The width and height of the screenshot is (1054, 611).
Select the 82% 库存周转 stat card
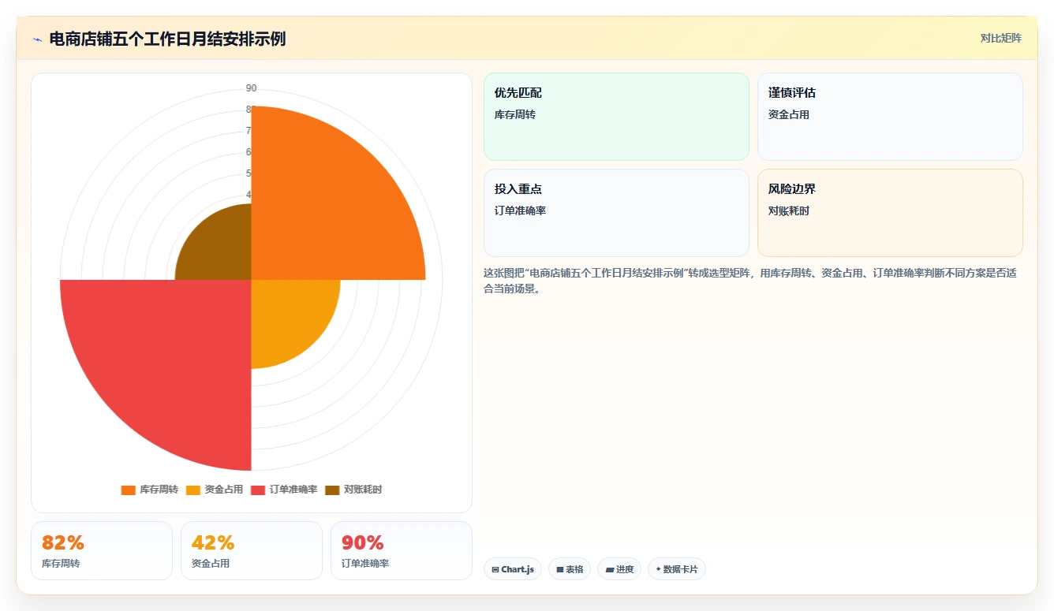click(102, 550)
